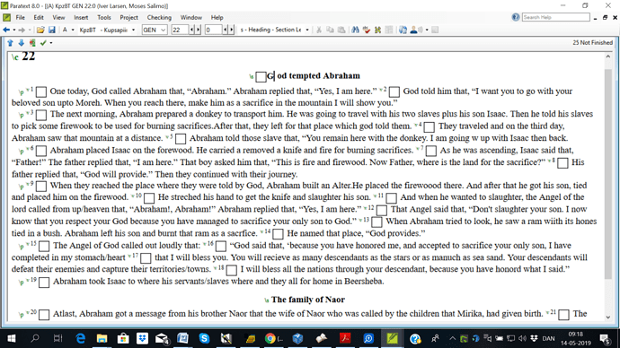Click the Search Help input field
The image size is (620, 348).
click(555, 17)
